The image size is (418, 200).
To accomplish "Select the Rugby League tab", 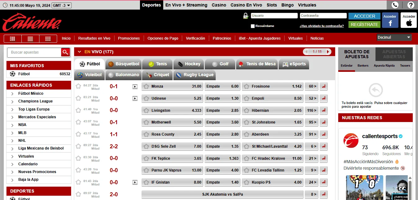I will (194, 75).
